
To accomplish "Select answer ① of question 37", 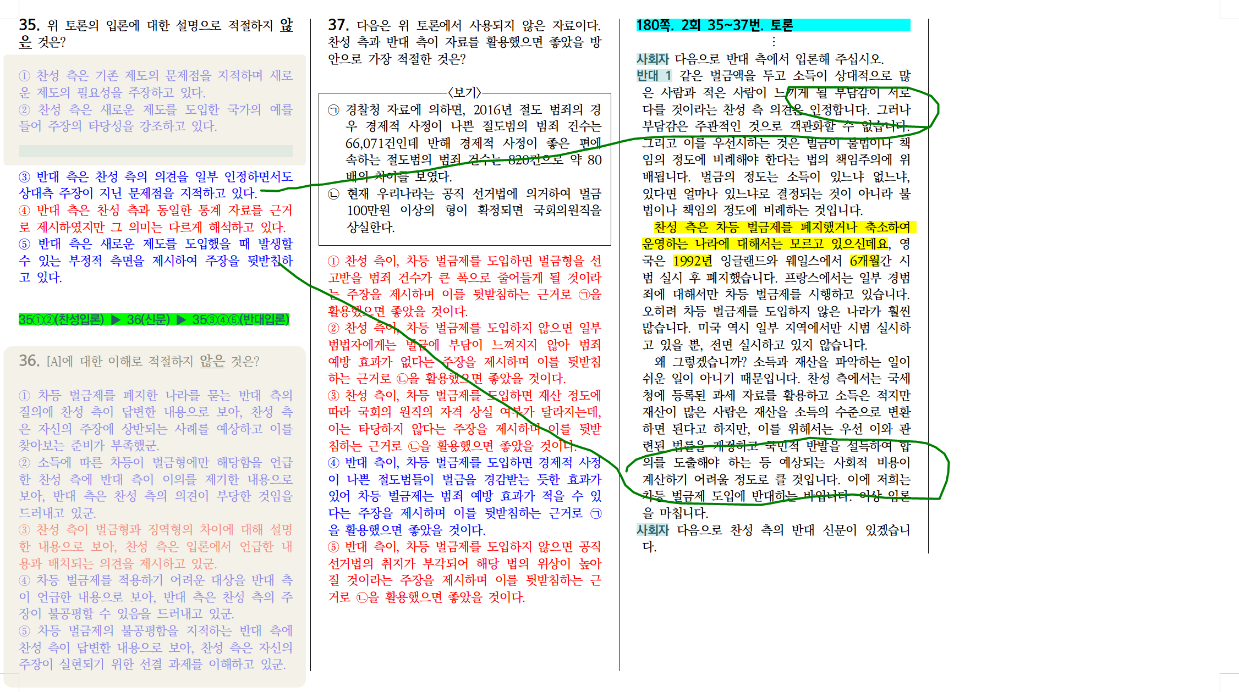I will [333, 261].
